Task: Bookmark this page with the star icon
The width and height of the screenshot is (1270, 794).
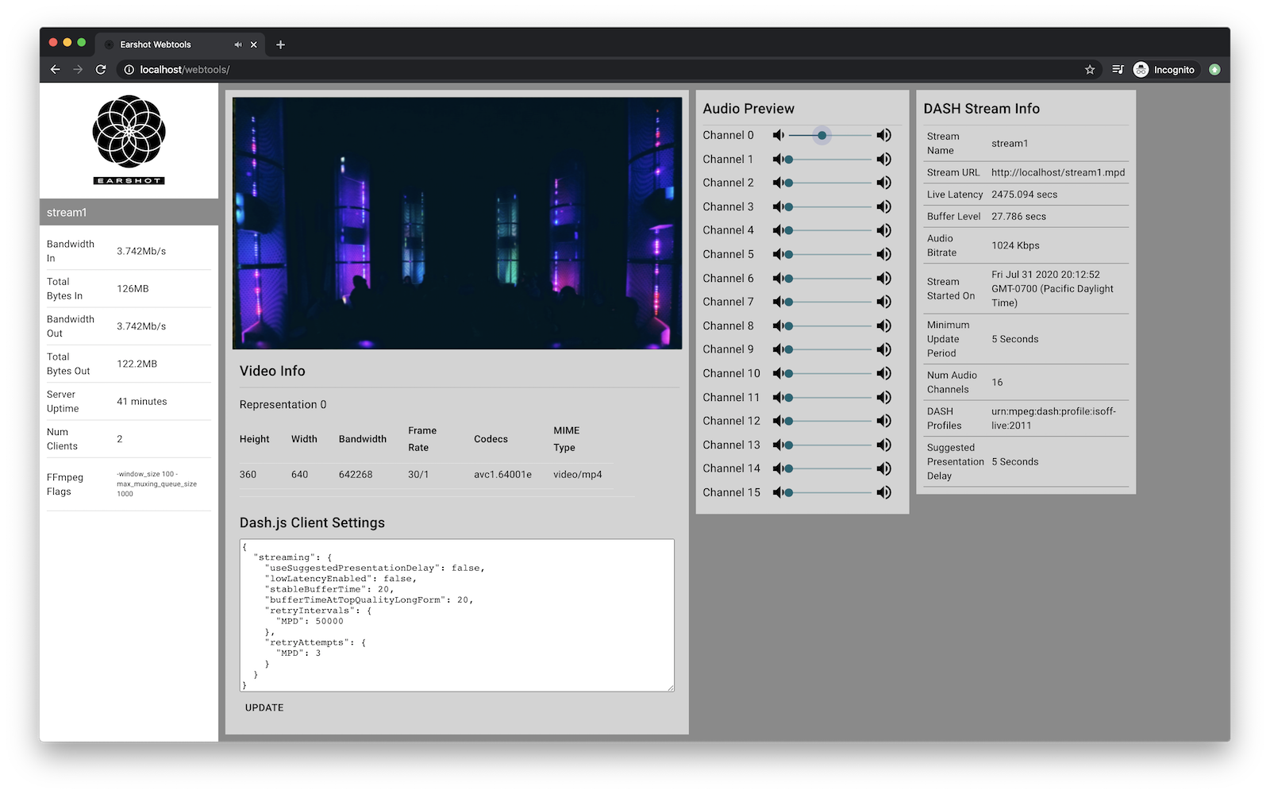Action: pyautogui.click(x=1090, y=70)
